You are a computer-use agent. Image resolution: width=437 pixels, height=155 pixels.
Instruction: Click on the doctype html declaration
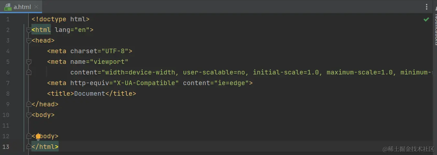point(61,19)
